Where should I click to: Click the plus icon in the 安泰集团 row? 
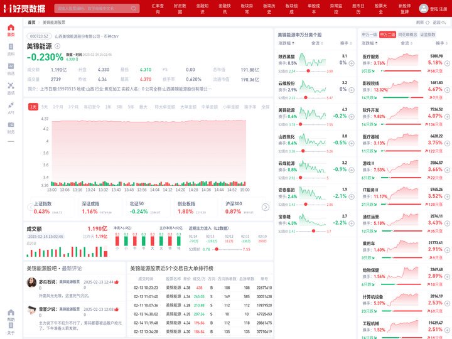pyautogui.click(x=352, y=196)
